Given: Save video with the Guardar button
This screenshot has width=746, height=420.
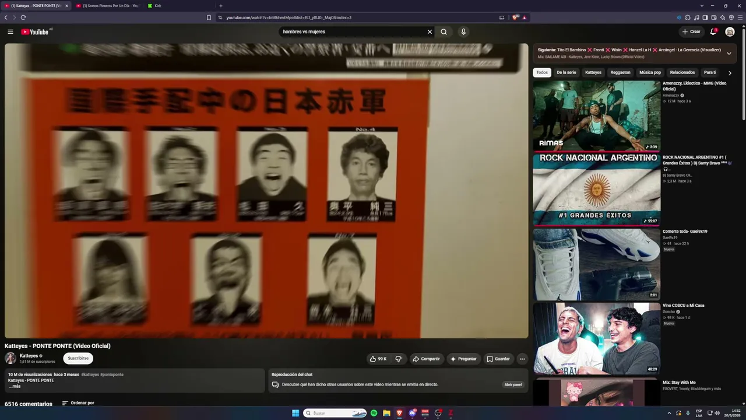Looking at the screenshot, I should pyautogui.click(x=498, y=359).
